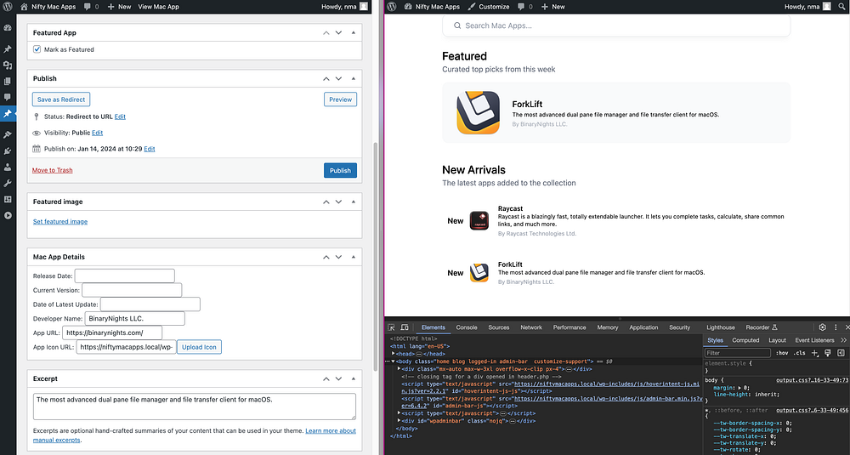
Task: Click the Preview button in Publish panel
Action: 341,100
